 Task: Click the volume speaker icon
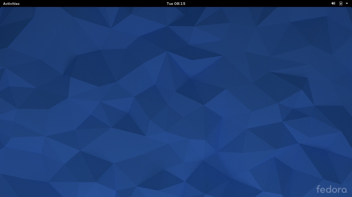[x=333, y=4]
